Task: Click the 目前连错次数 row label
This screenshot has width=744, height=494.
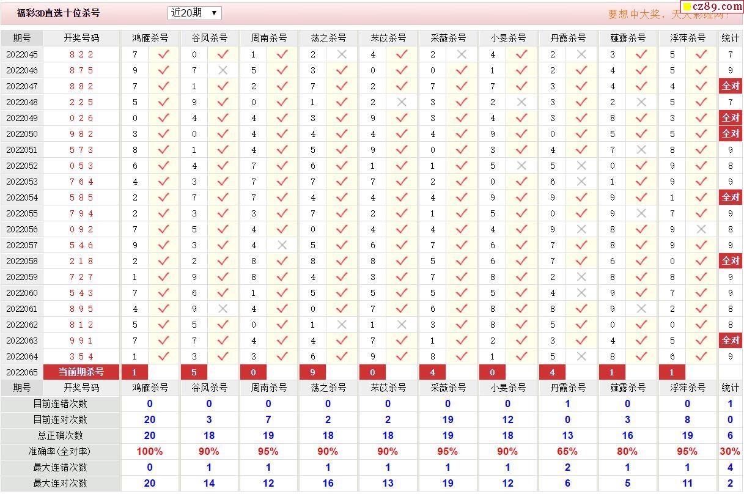Action: (60, 404)
